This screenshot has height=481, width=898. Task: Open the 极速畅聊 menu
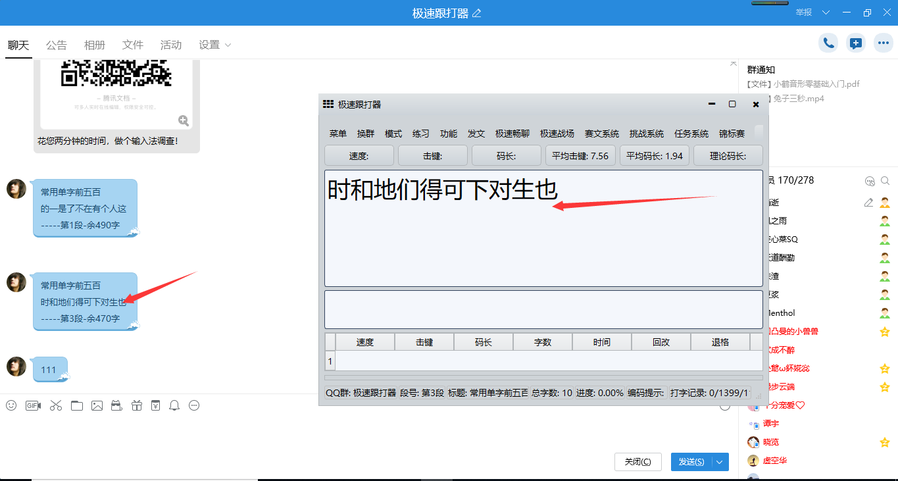(512, 134)
